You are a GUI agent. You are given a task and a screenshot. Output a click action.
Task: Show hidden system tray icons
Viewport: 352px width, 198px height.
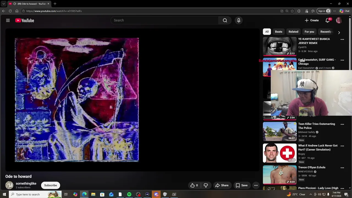click(x=311, y=194)
